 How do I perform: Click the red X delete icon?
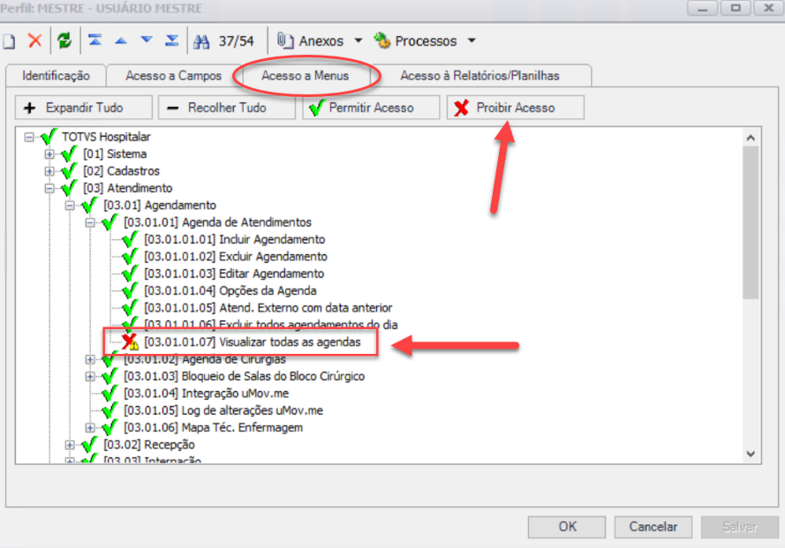[x=34, y=41]
